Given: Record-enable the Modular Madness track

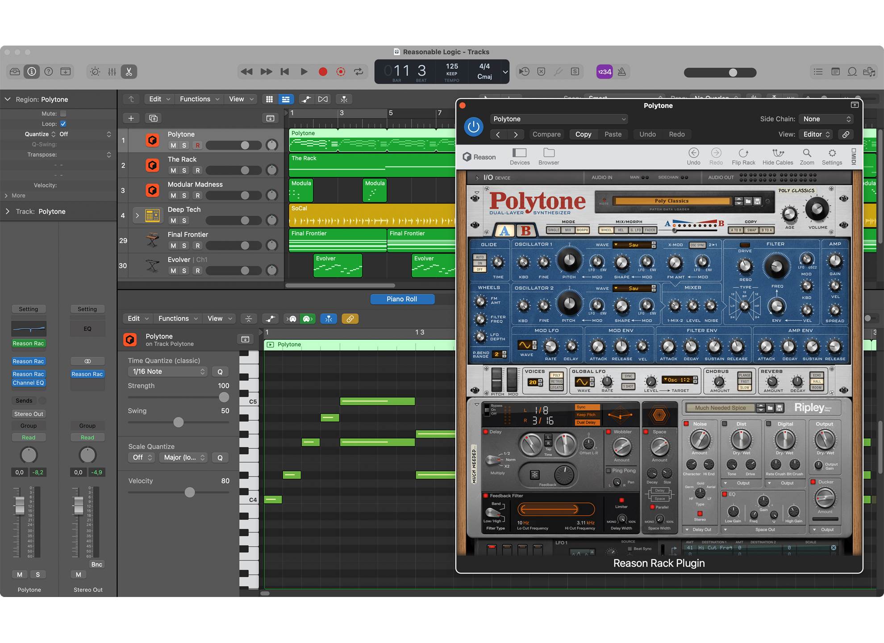Looking at the screenshot, I should coord(197,196).
